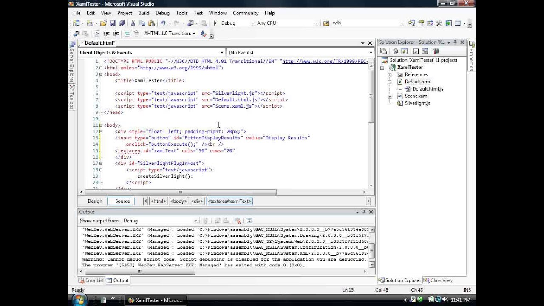The height and width of the screenshot is (306, 544).
Task: Cut selection using the scissors icon
Action: [133, 23]
